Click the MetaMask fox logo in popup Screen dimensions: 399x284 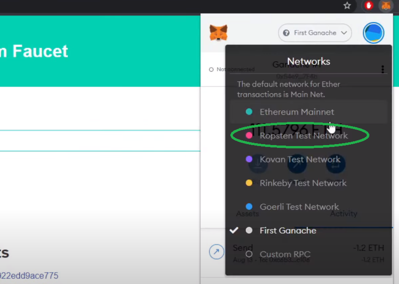pyautogui.click(x=218, y=32)
